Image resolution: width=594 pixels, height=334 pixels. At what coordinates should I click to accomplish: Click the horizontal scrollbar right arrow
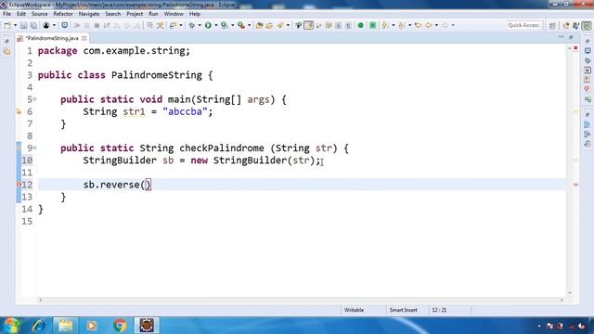[562, 301]
